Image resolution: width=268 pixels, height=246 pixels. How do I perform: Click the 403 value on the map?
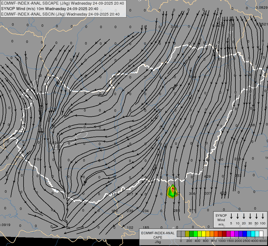(223, 193)
